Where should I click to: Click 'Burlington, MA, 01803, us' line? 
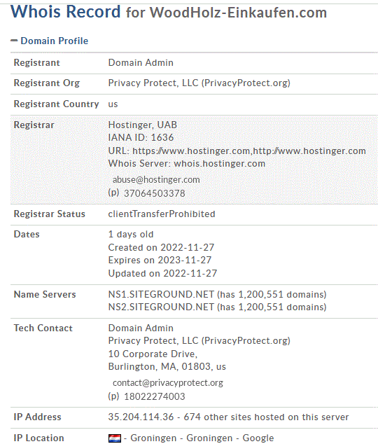[167, 367]
